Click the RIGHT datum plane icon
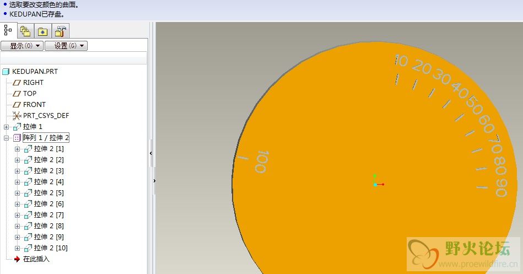The image size is (523, 274). tap(17, 83)
